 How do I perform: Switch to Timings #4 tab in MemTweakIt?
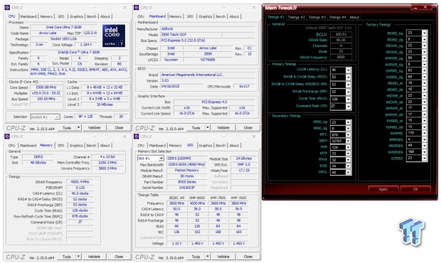[x=337, y=17]
